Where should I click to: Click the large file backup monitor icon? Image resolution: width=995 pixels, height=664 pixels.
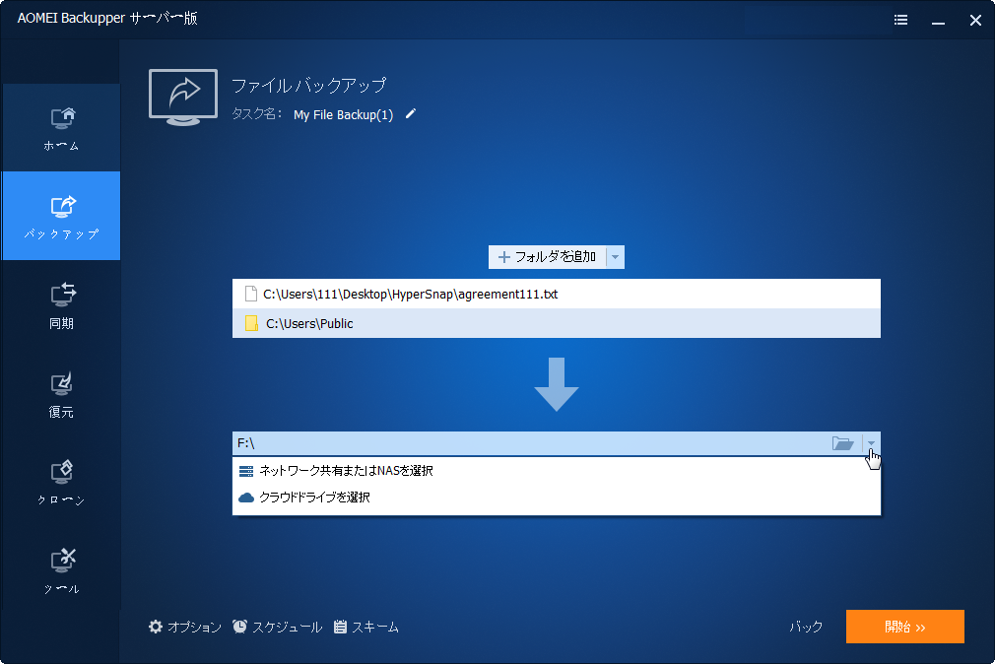183,98
